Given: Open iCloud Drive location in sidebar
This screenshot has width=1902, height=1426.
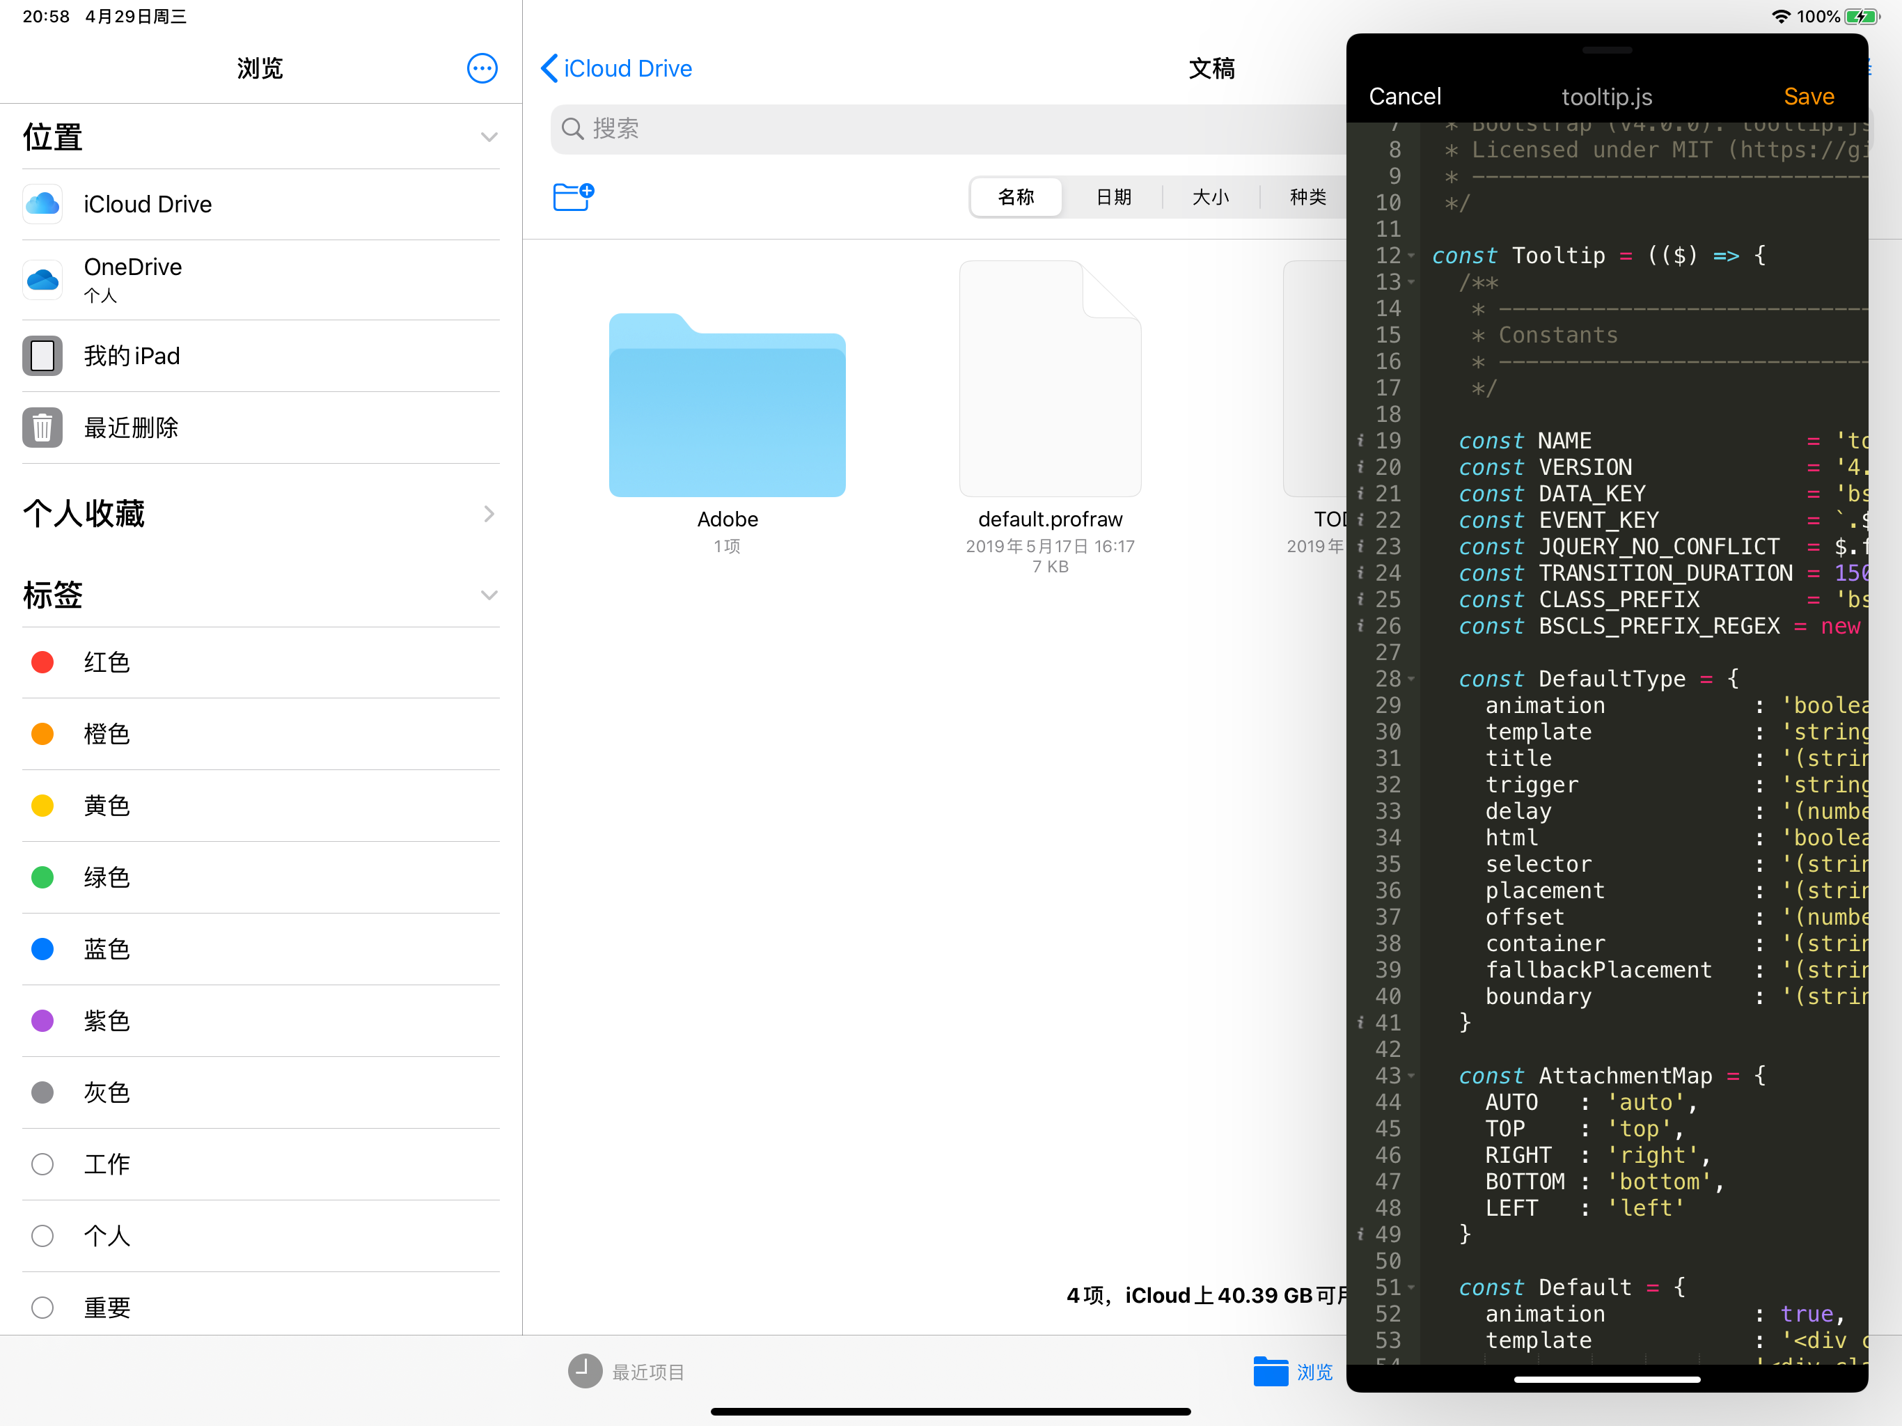Looking at the screenshot, I should pos(147,204).
